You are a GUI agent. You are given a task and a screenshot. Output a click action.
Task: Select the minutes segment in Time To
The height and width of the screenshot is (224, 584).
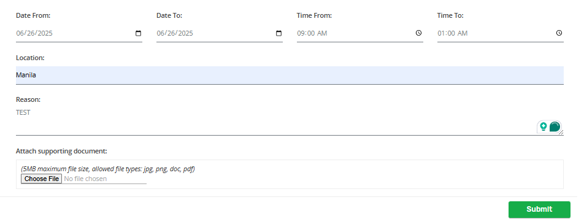(451, 33)
